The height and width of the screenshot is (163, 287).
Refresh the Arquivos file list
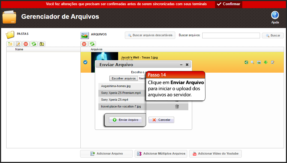click(92, 44)
